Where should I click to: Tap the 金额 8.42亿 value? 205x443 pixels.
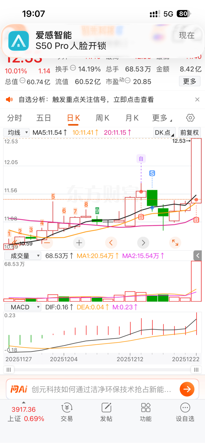(x=191, y=69)
